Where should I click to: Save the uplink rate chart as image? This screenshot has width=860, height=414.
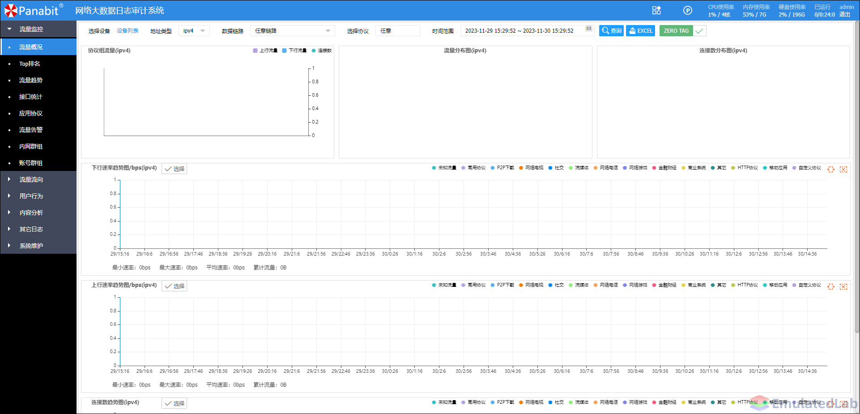tap(843, 286)
